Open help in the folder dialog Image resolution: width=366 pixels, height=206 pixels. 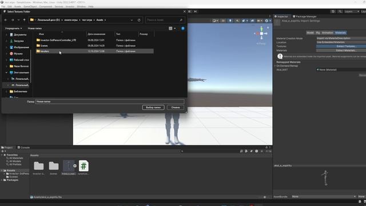click(x=183, y=28)
